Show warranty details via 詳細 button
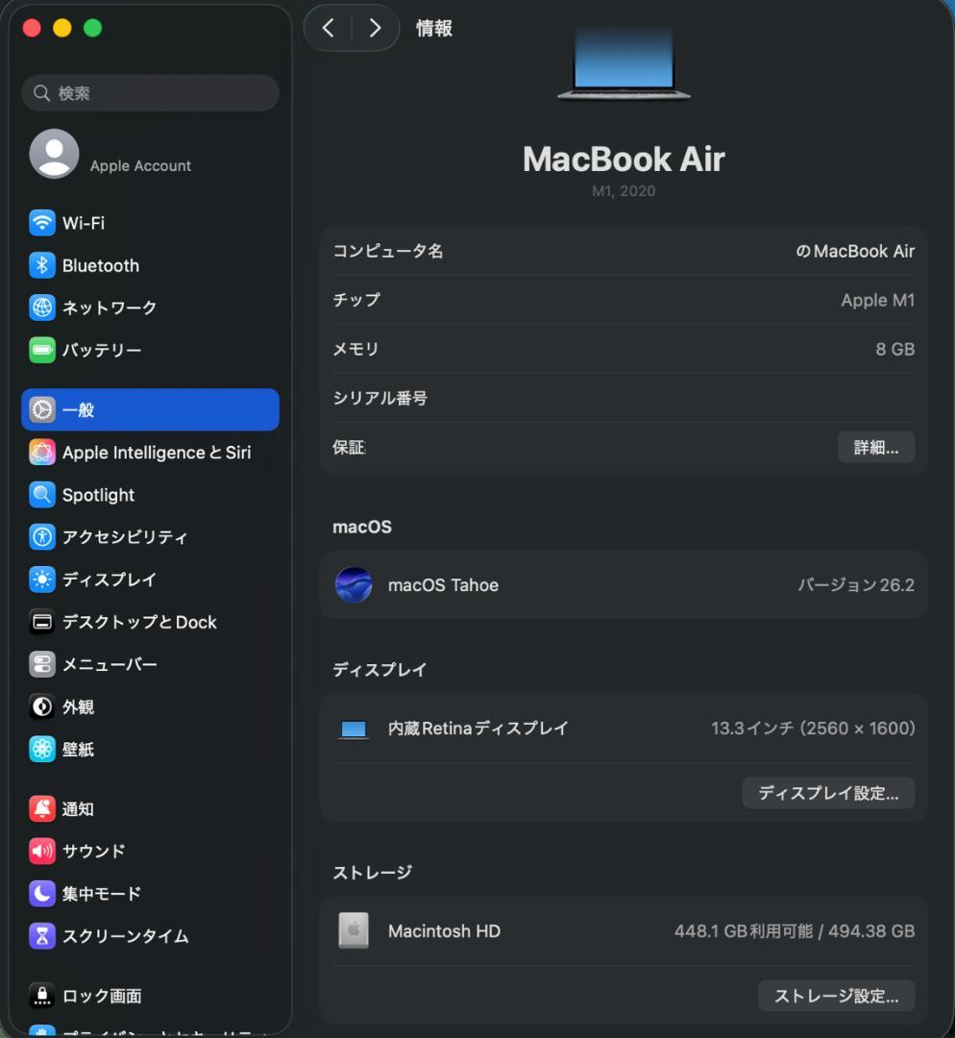Image resolution: width=955 pixels, height=1038 pixels. 875,447
